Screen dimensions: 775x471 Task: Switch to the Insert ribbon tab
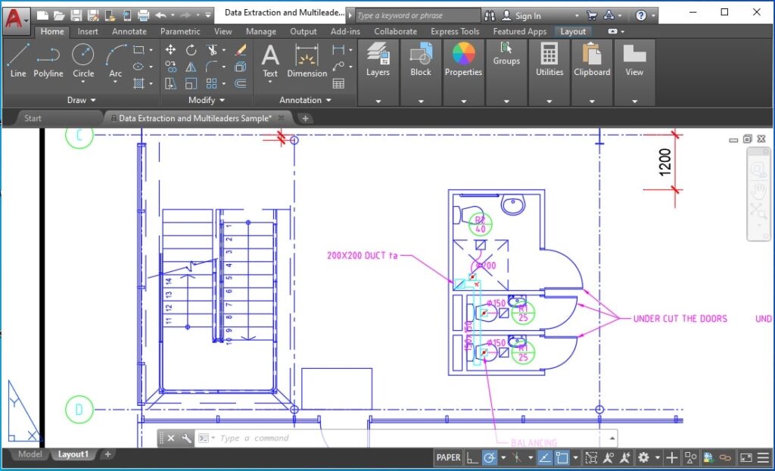click(88, 32)
